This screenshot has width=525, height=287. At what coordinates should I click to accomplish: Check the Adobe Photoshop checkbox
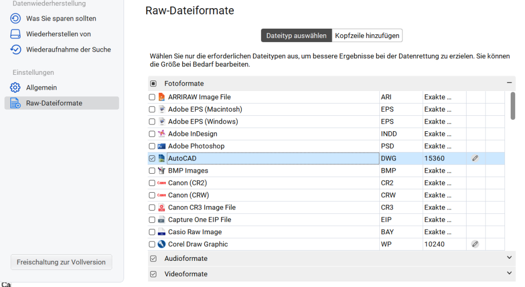point(152,146)
